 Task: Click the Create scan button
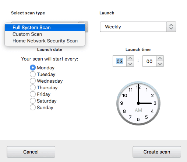coord(157,152)
